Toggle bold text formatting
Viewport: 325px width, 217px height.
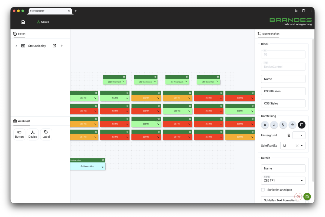(x=265, y=125)
